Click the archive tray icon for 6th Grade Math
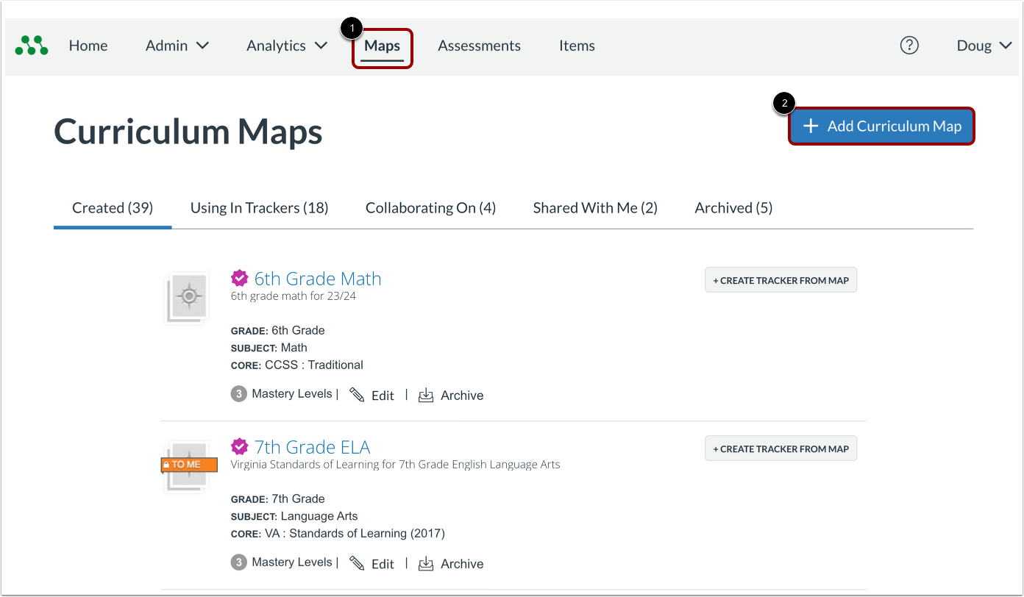The height and width of the screenshot is (597, 1024). (x=426, y=396)
